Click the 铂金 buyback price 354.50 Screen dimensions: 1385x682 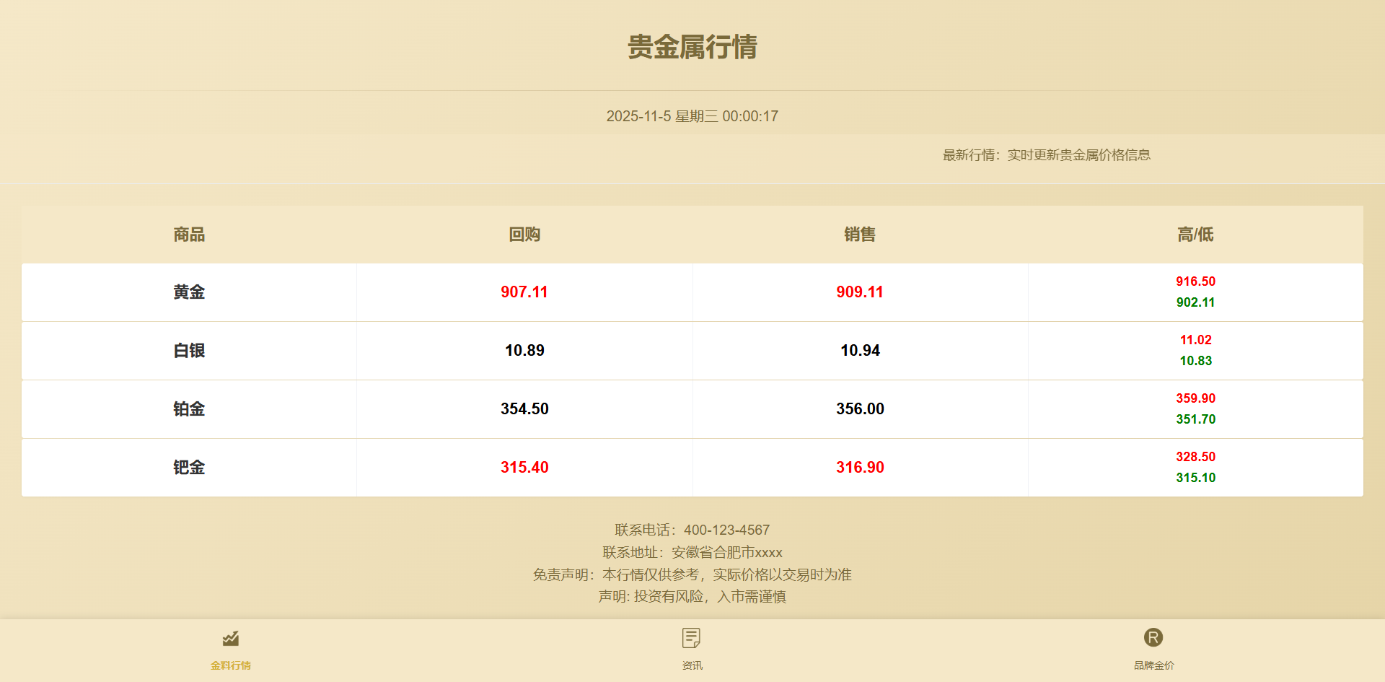524,408
